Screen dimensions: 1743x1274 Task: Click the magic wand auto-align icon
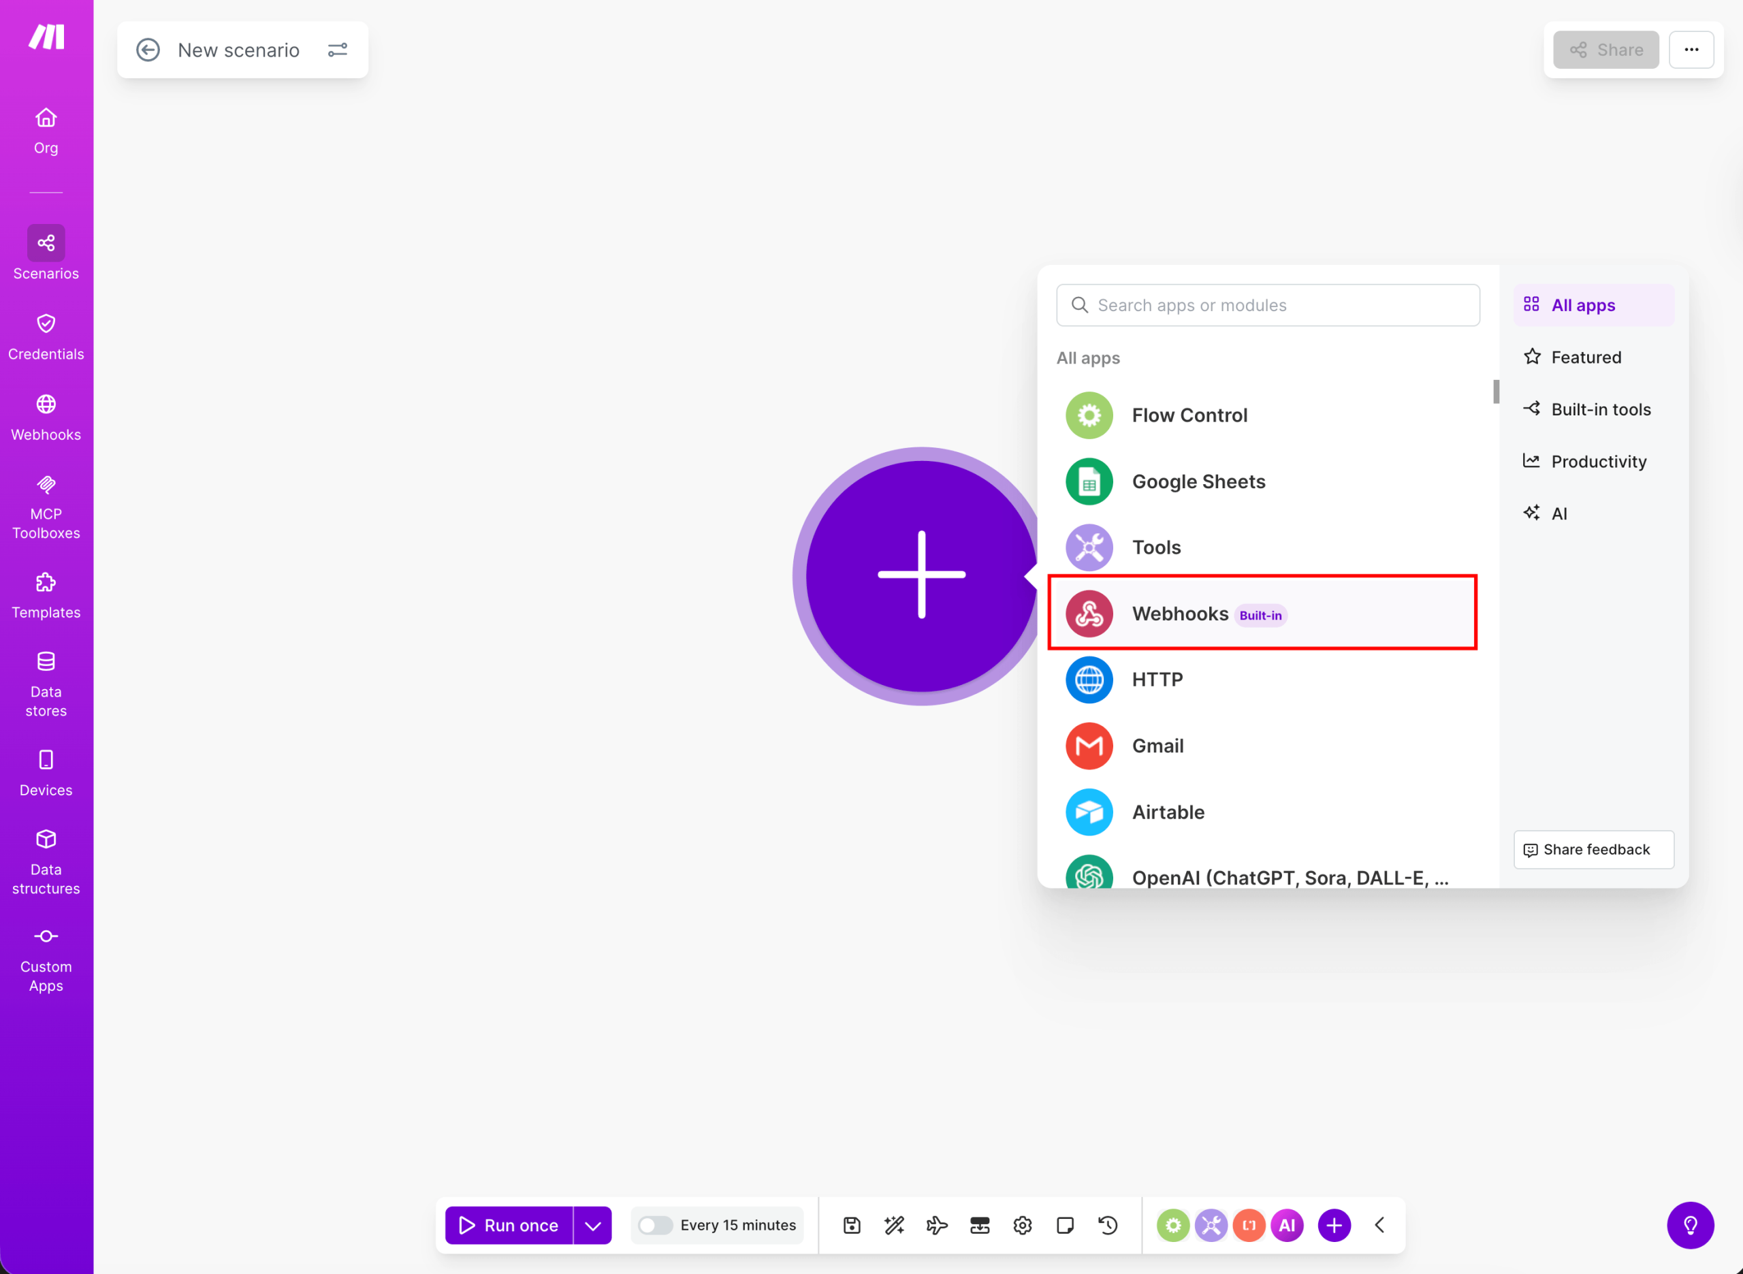(894, 1226)
